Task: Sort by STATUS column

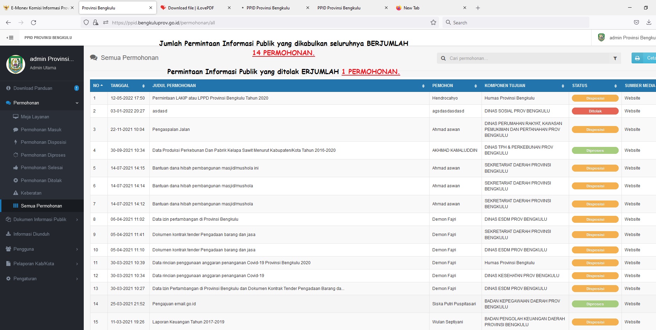Action: tap(595, 86)
